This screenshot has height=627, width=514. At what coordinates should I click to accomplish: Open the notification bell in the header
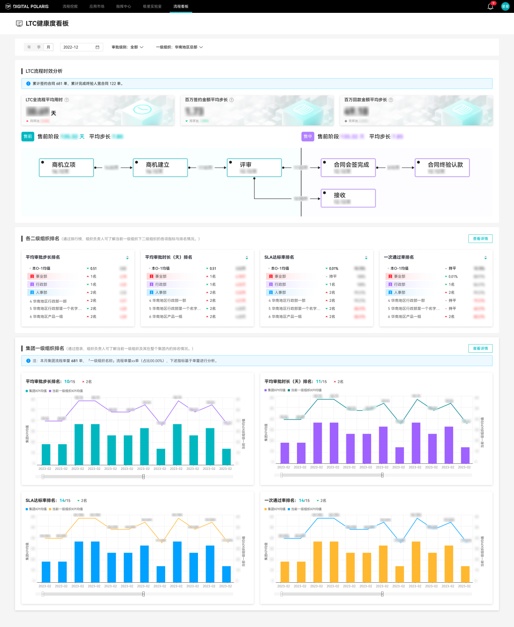pos(490,7)
